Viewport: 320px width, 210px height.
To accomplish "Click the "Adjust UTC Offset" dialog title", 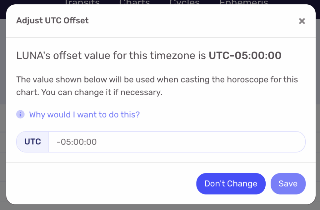I will click(52, 21).
